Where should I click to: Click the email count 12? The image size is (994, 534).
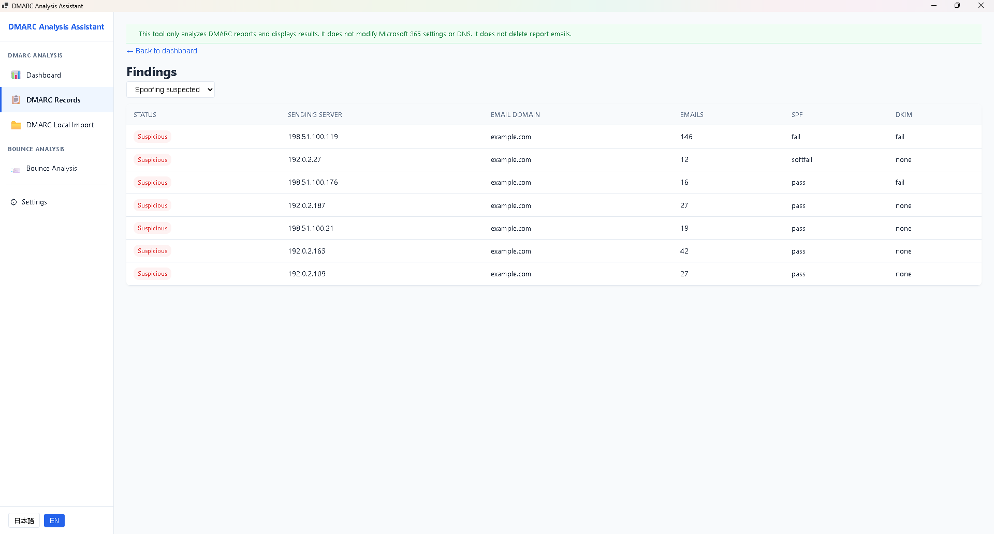point(684,159)
